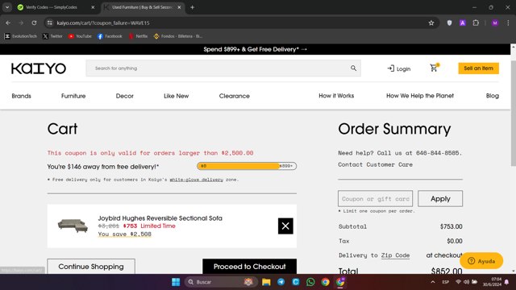This screenshot has width=516, height=290.
Task: Click Continue Shopping button
Action: [91, 267]
